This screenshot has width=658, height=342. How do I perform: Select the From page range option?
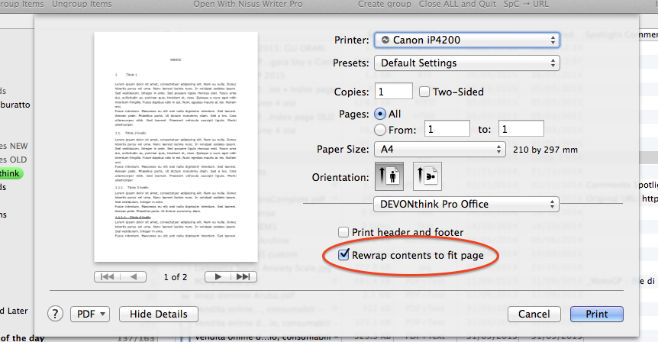click(x=380, y=130)
